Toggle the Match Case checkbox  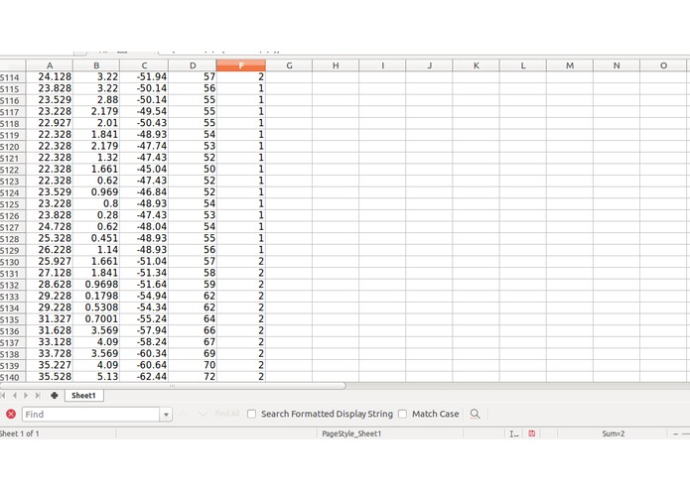click(x=403, y=414)
